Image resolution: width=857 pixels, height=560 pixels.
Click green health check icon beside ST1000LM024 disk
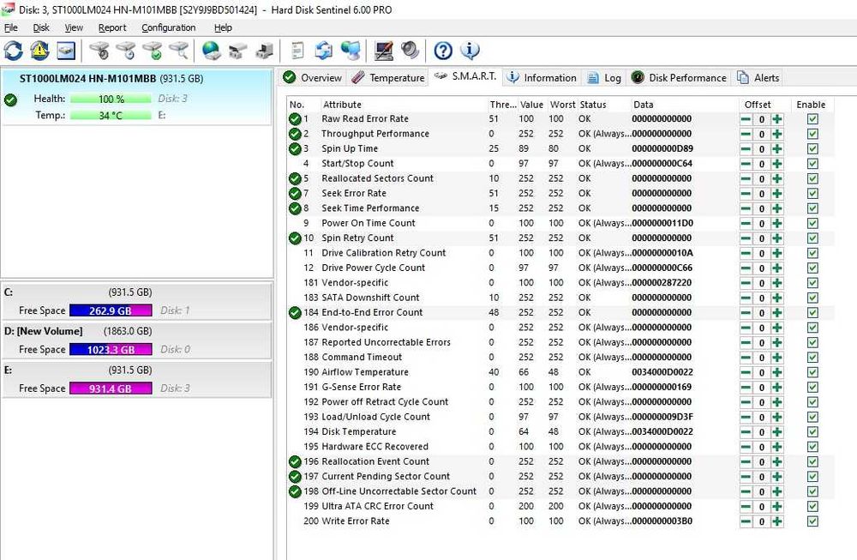pyautogui.click(x=10, y=100)
